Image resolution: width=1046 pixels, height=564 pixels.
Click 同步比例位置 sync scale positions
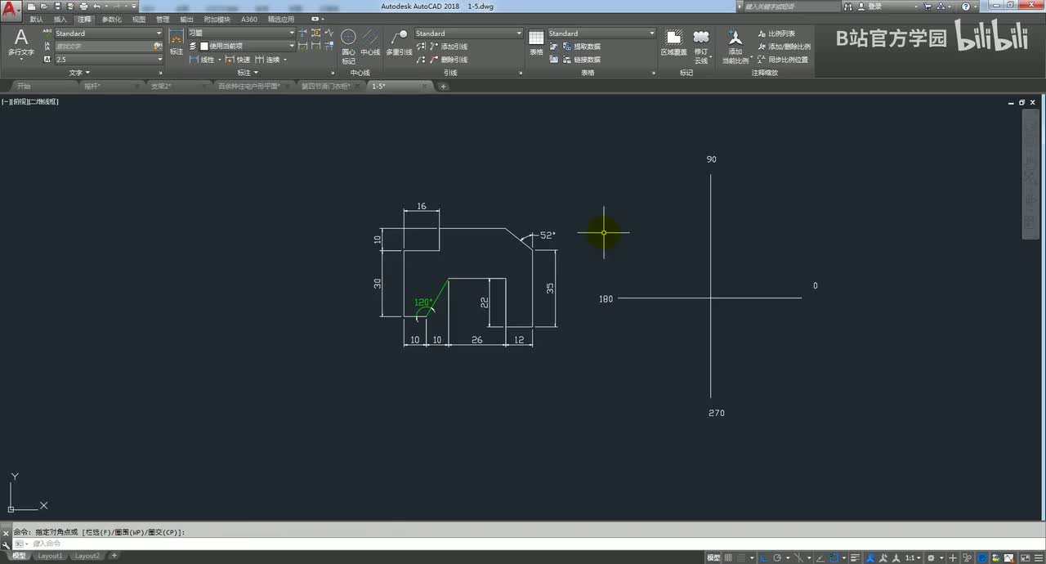pyautogui.click(x=783, y=60)
